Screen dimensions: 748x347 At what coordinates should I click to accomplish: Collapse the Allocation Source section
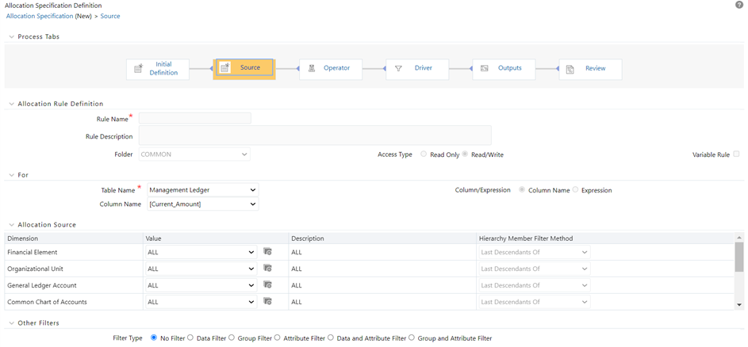11,224
